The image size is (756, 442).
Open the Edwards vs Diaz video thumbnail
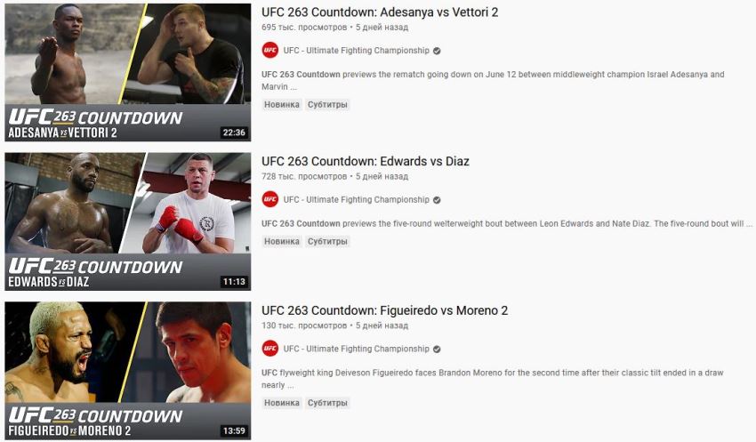coord(128,221)
